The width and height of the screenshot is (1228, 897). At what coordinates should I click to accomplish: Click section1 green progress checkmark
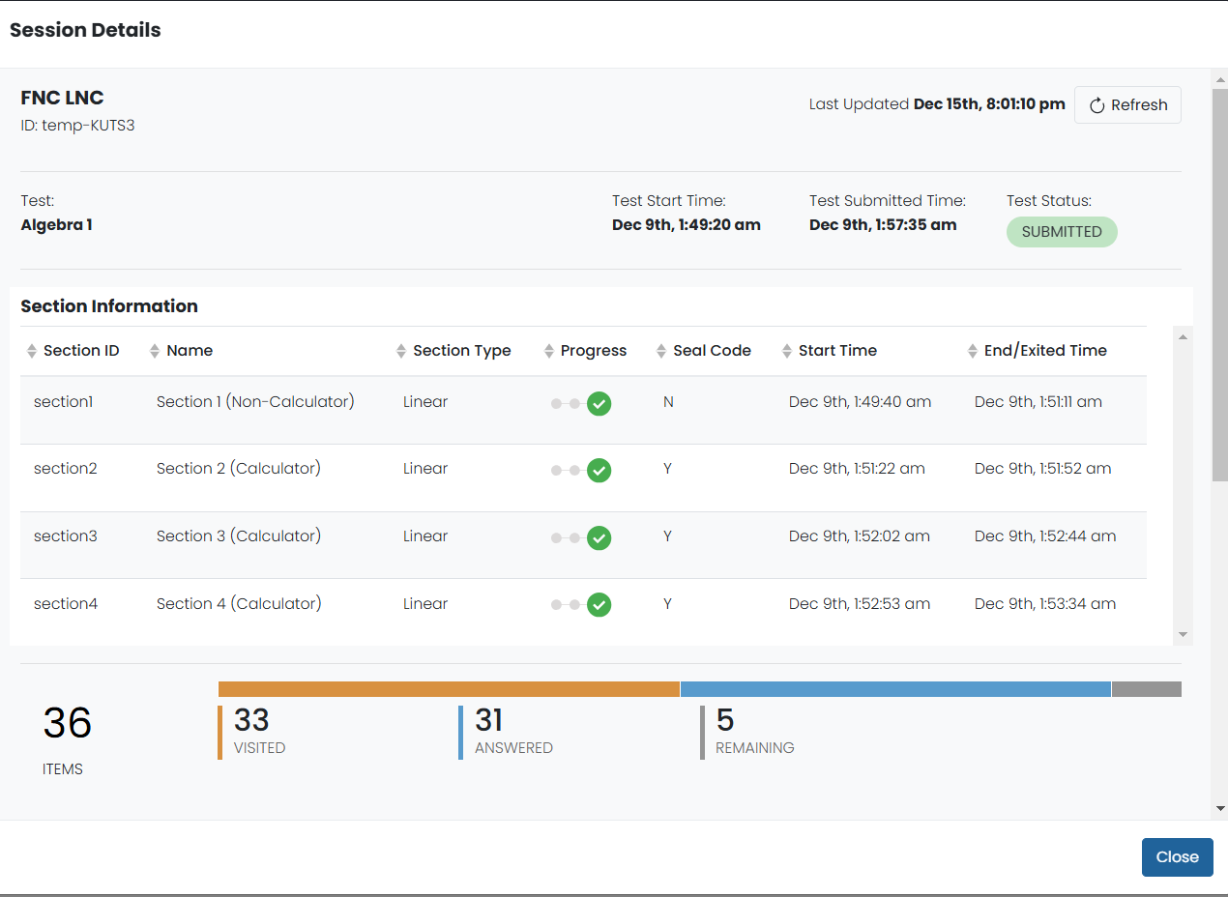[599, 404]
